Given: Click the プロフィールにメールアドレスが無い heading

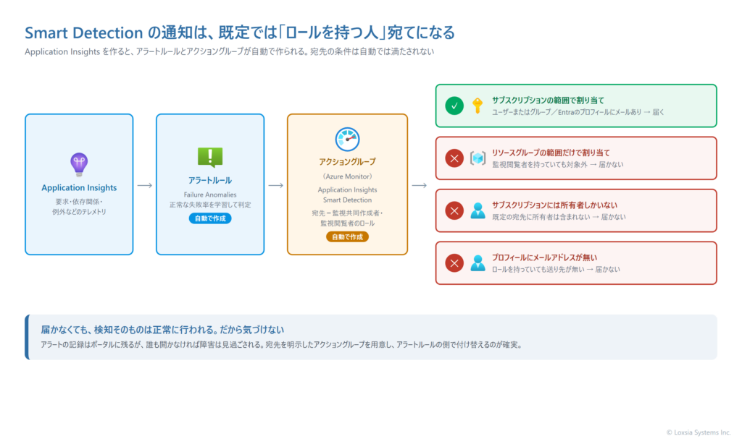Looking at the screenshot, I should pyautogui.click(x=544, y=257).
